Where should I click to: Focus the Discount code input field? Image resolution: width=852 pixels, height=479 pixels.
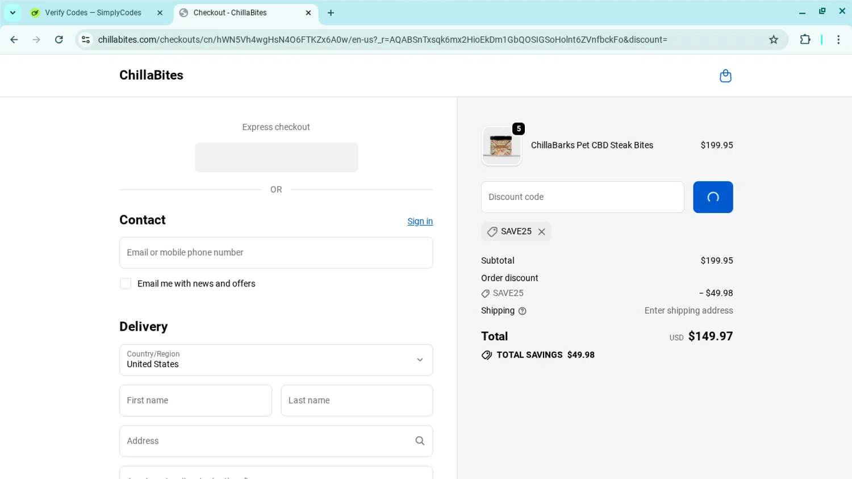(x=583, y=197)
